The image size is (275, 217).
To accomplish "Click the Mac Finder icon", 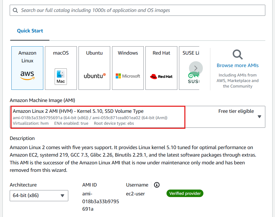I will tap(61, 76).
